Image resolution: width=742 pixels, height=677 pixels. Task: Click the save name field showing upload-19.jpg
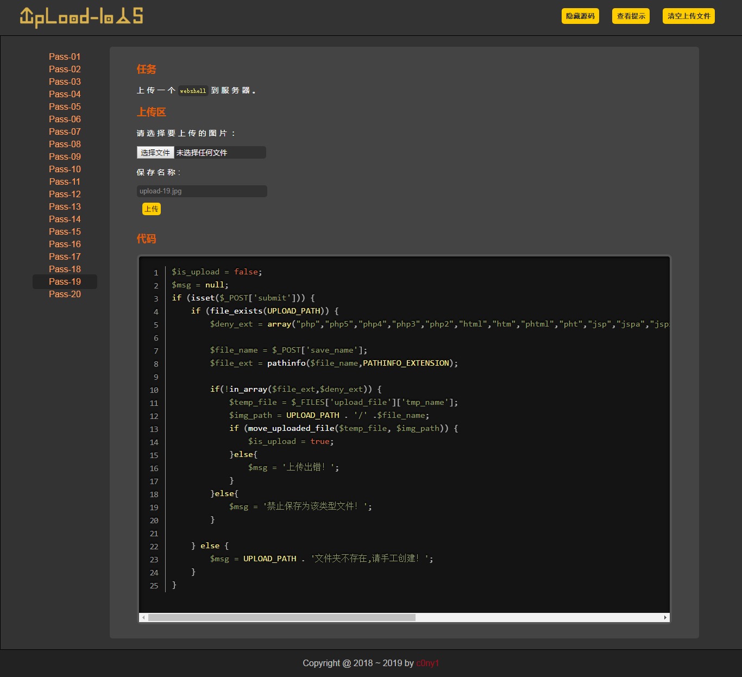pyautogui.click(x=202, y=191)
